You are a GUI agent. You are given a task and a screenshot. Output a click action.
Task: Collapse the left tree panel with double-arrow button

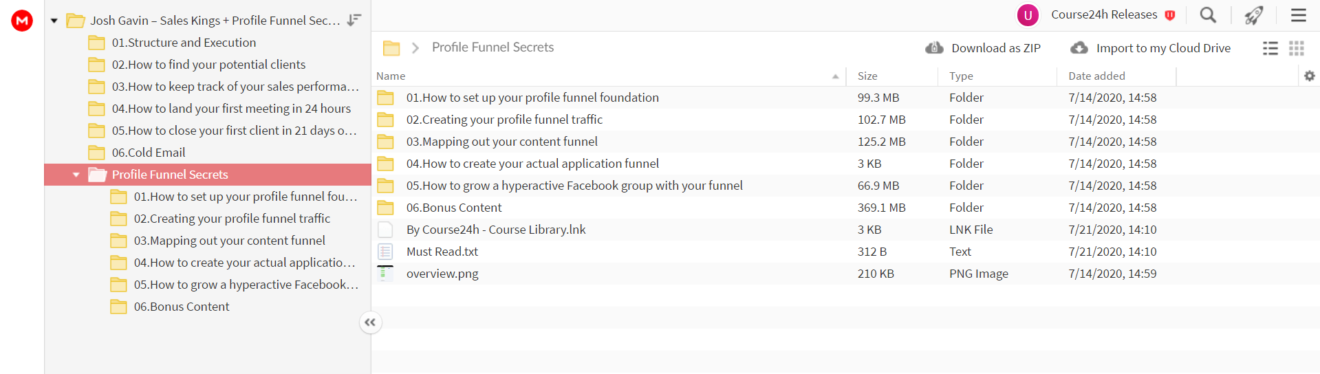tap(370, 322)
